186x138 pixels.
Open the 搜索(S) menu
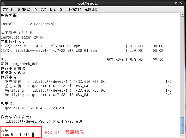click(57, 9)
